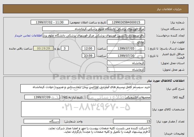
Task: Click the تاریخ نیاز به کالا label
Action: coord(72,97)
